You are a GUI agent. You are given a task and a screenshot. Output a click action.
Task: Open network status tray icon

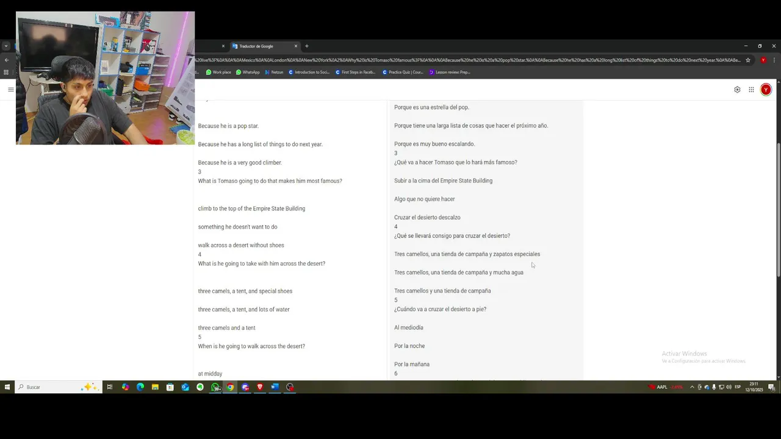tap(721, 387)
